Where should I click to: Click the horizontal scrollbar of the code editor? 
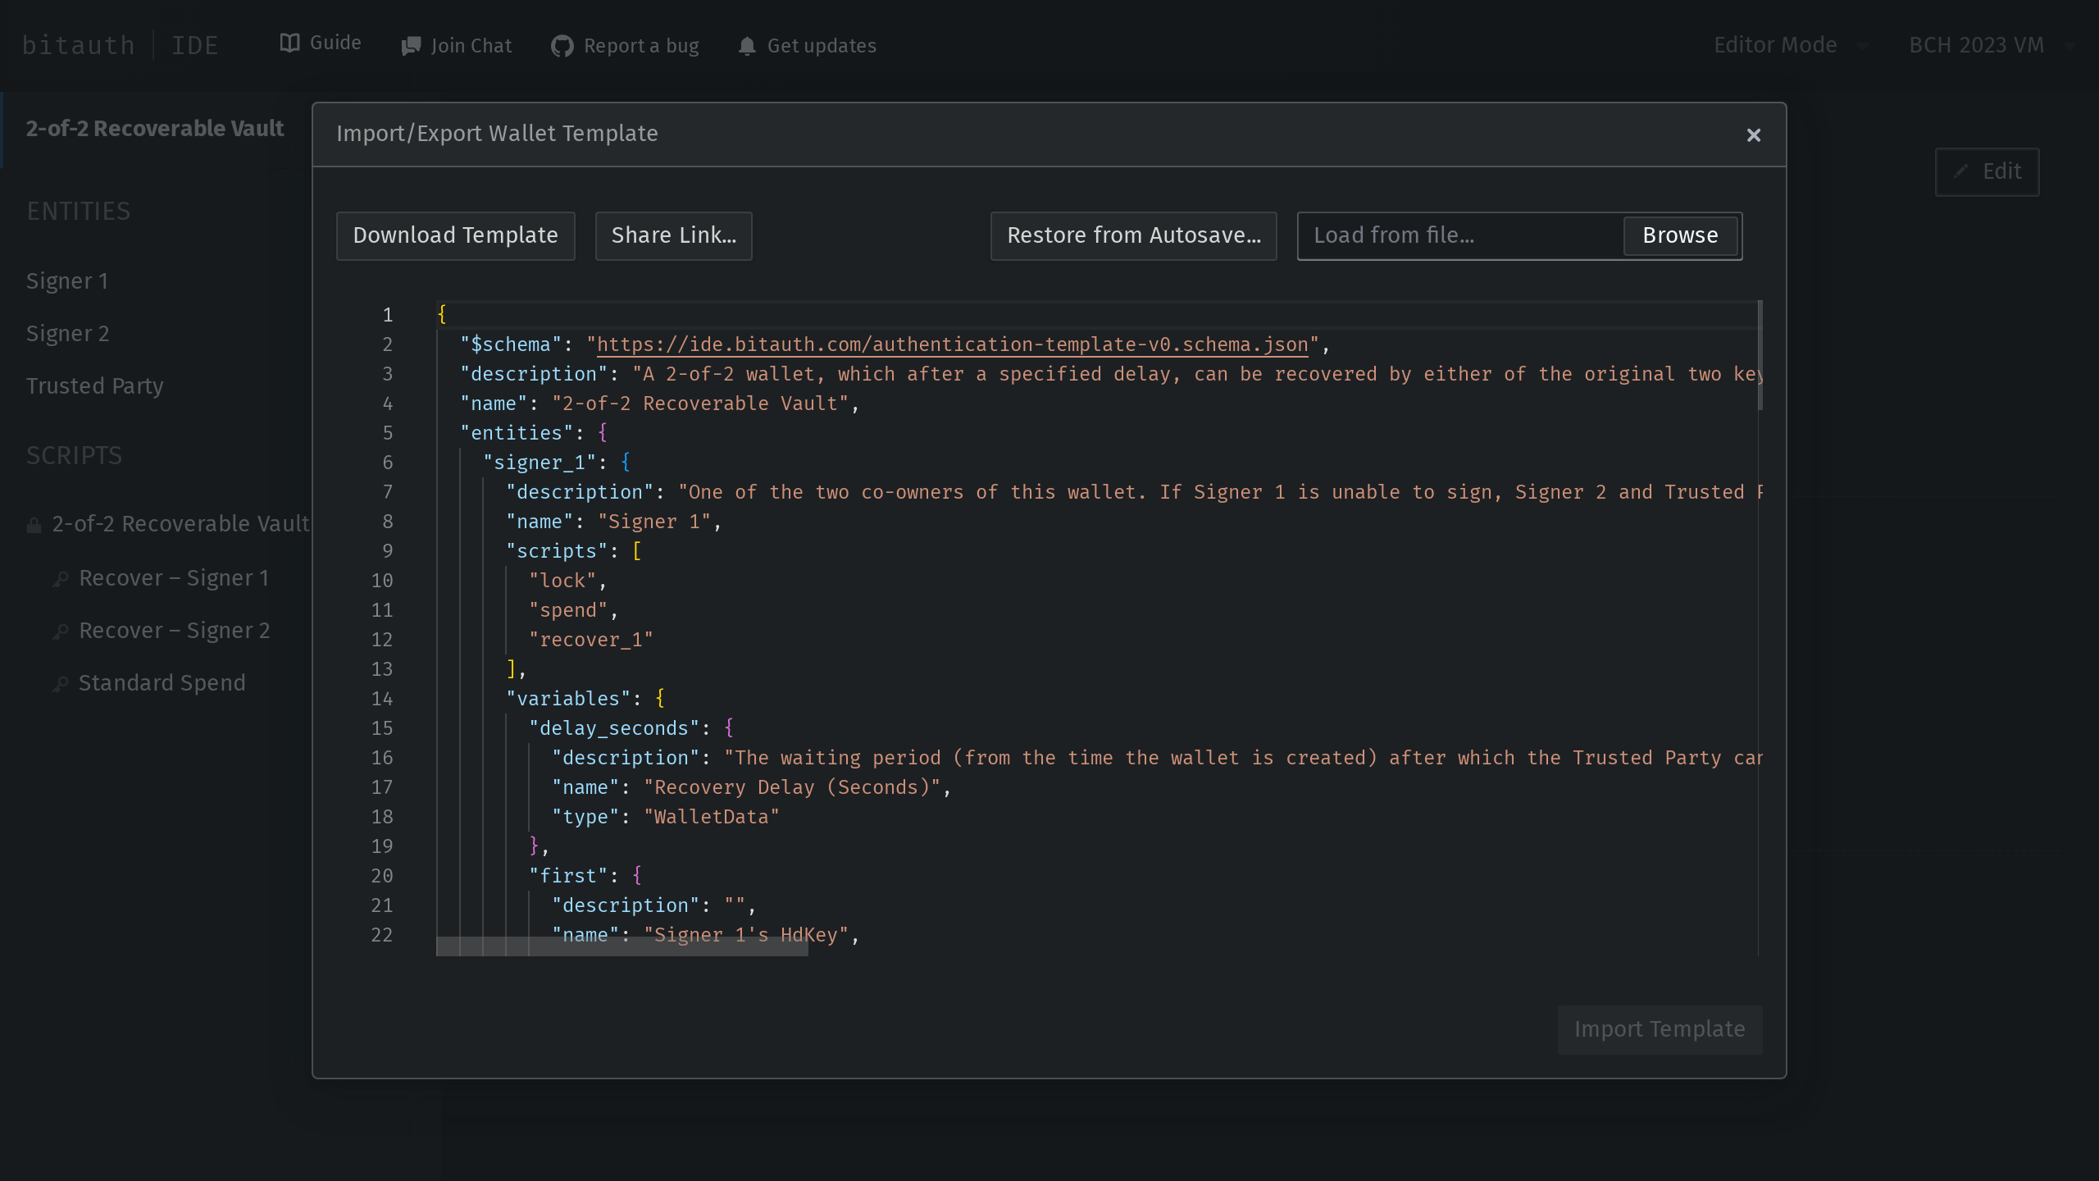pos(622,947)
